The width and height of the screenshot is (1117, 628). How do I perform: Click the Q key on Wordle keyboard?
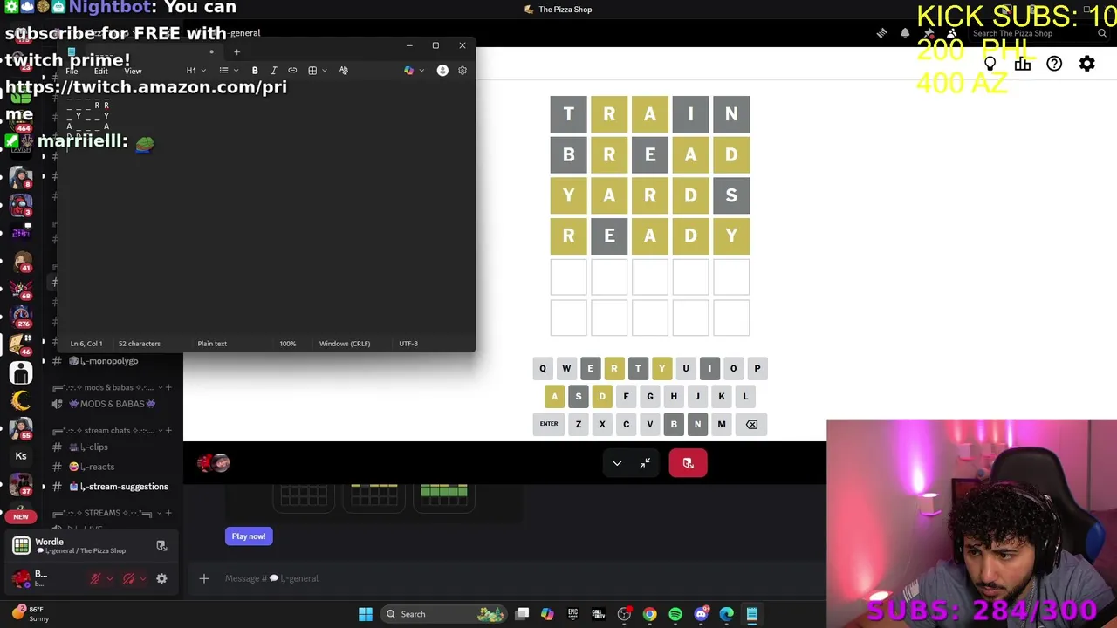point(543,368)
